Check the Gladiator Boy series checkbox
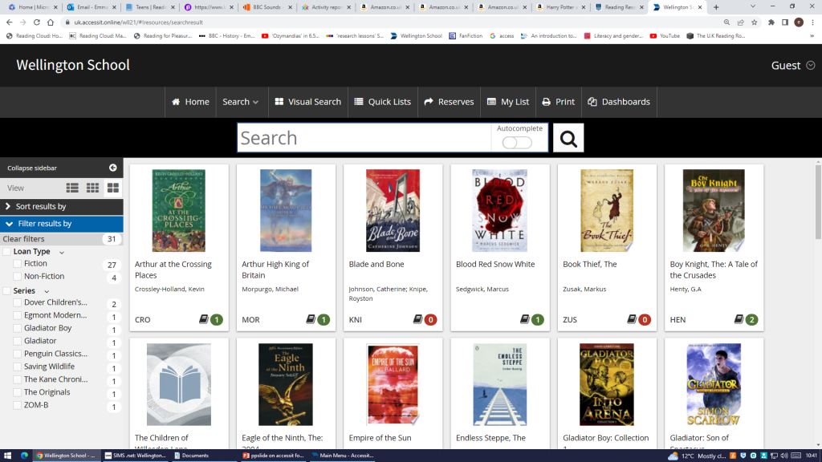 pos(18,328)
